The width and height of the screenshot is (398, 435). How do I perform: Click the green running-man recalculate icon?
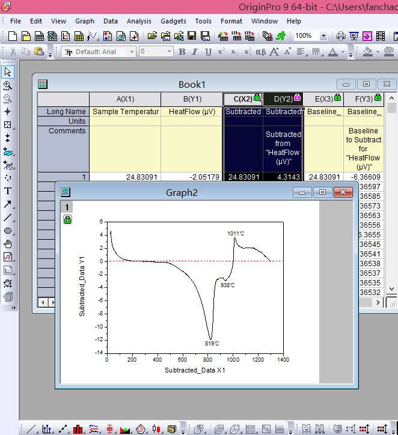click(281, 36)
